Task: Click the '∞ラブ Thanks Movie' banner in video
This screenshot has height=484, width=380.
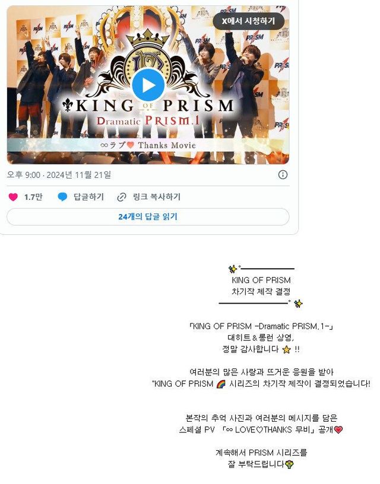Action: click(148, 145)
